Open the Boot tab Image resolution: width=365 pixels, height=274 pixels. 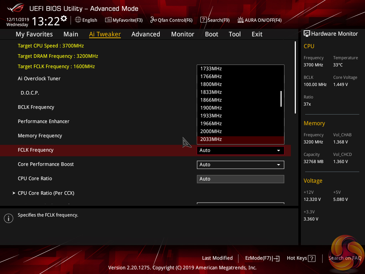click(x=211, y=34)
